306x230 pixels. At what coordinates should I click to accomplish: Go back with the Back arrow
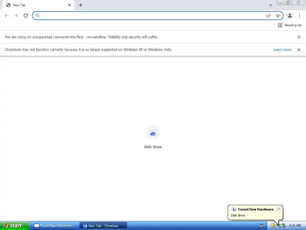point(7,16)
